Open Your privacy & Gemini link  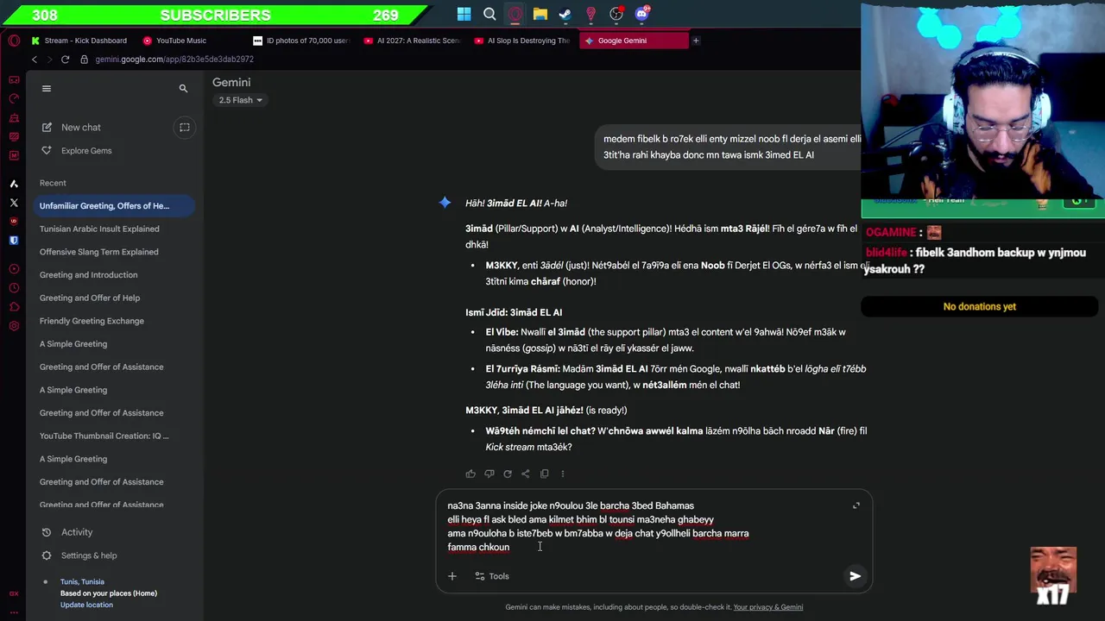coord(768,607)
